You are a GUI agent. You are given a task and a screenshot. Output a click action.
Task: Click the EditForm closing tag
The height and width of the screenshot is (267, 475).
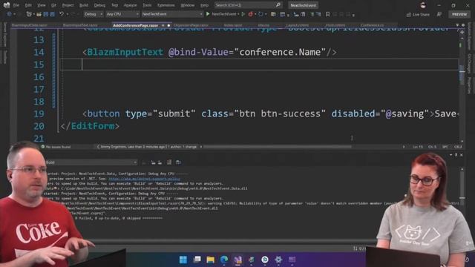coord(90,126)
